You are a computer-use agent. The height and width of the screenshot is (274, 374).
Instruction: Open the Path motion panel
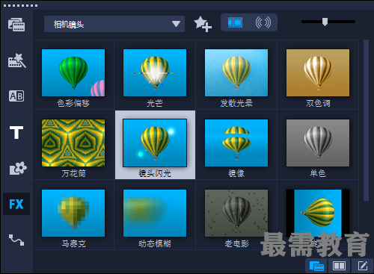(x=16, y=240)
